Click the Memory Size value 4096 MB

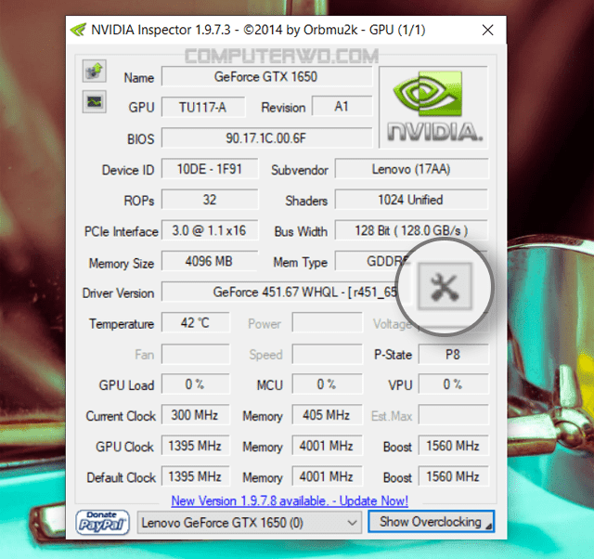tap(210, 261)
